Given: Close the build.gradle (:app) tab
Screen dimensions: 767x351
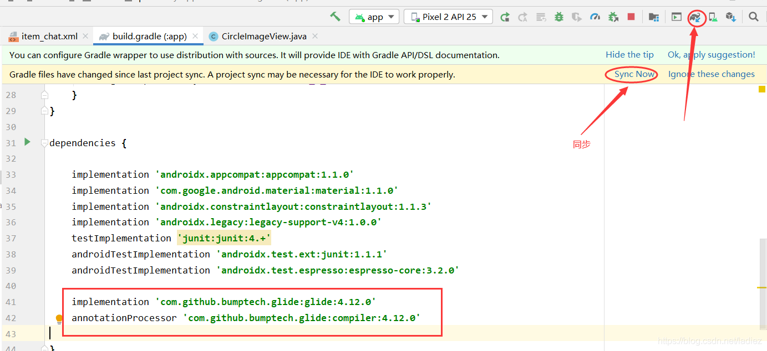Looking at the screenshot, I should (195, 37).
